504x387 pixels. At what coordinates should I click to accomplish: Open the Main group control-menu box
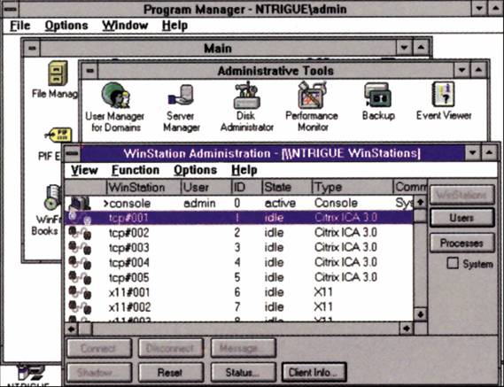(x=32, y=48)
